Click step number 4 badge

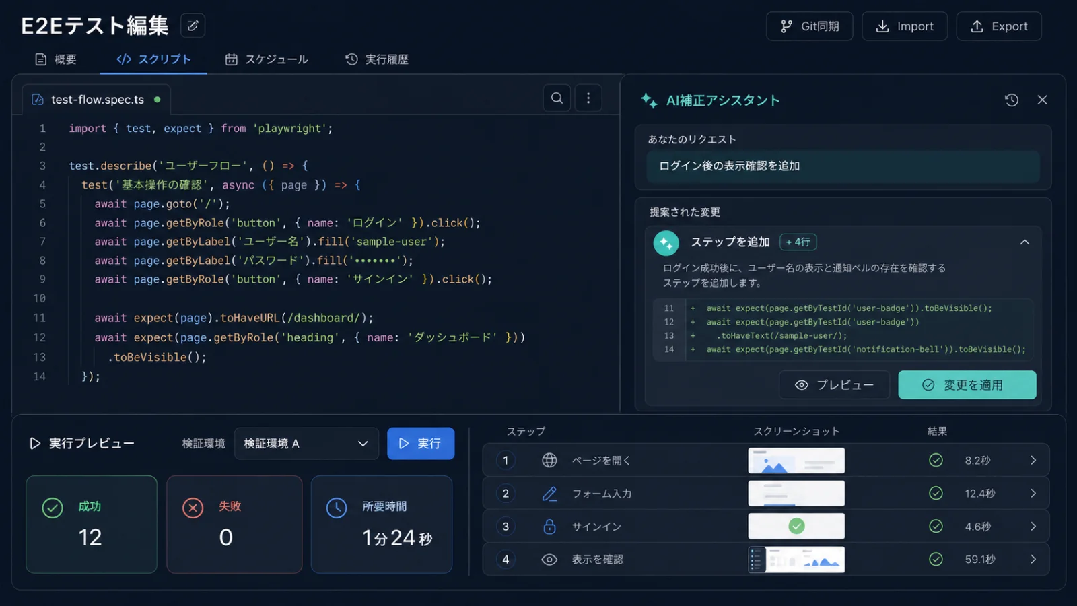coord(506,560)
